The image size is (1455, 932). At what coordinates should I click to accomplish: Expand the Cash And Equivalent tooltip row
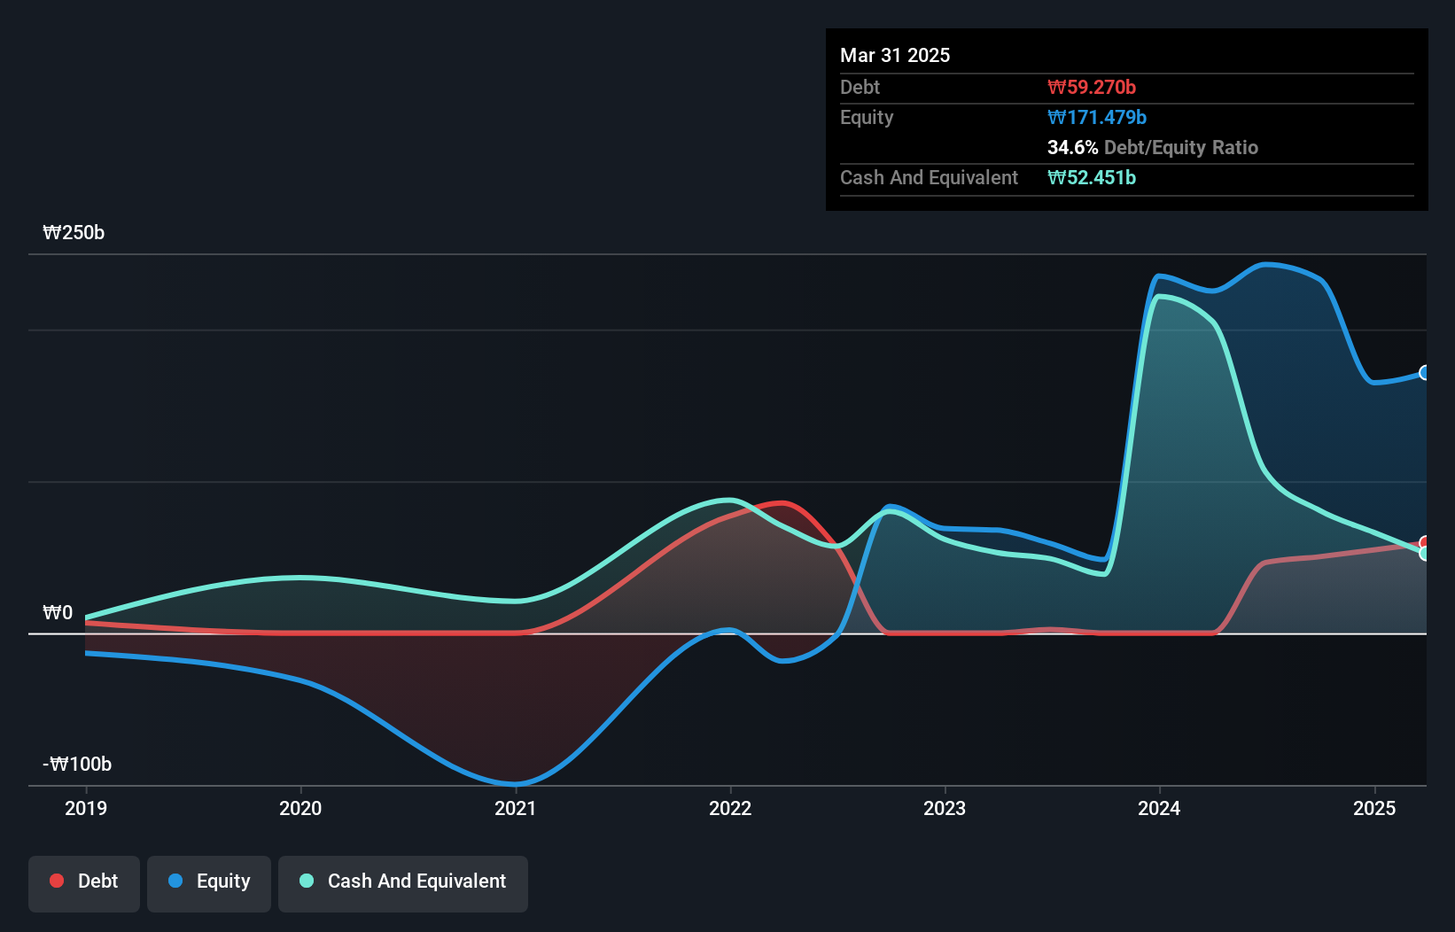(x=929, y=178)
